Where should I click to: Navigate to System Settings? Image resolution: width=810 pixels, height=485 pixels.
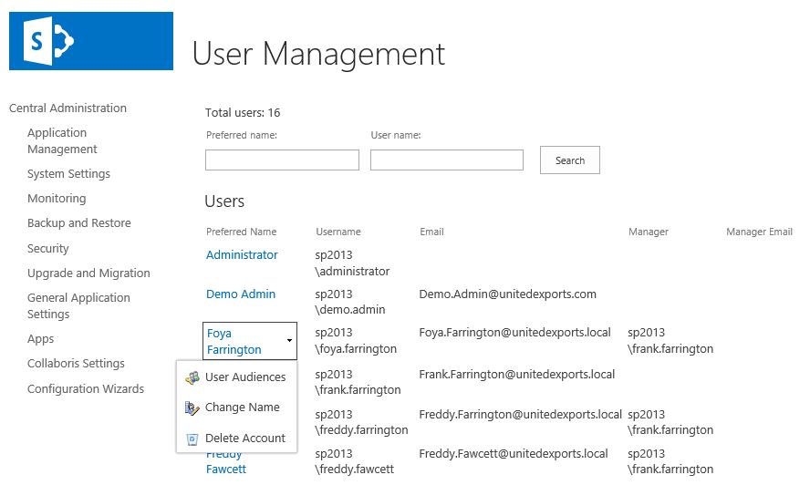68,174
